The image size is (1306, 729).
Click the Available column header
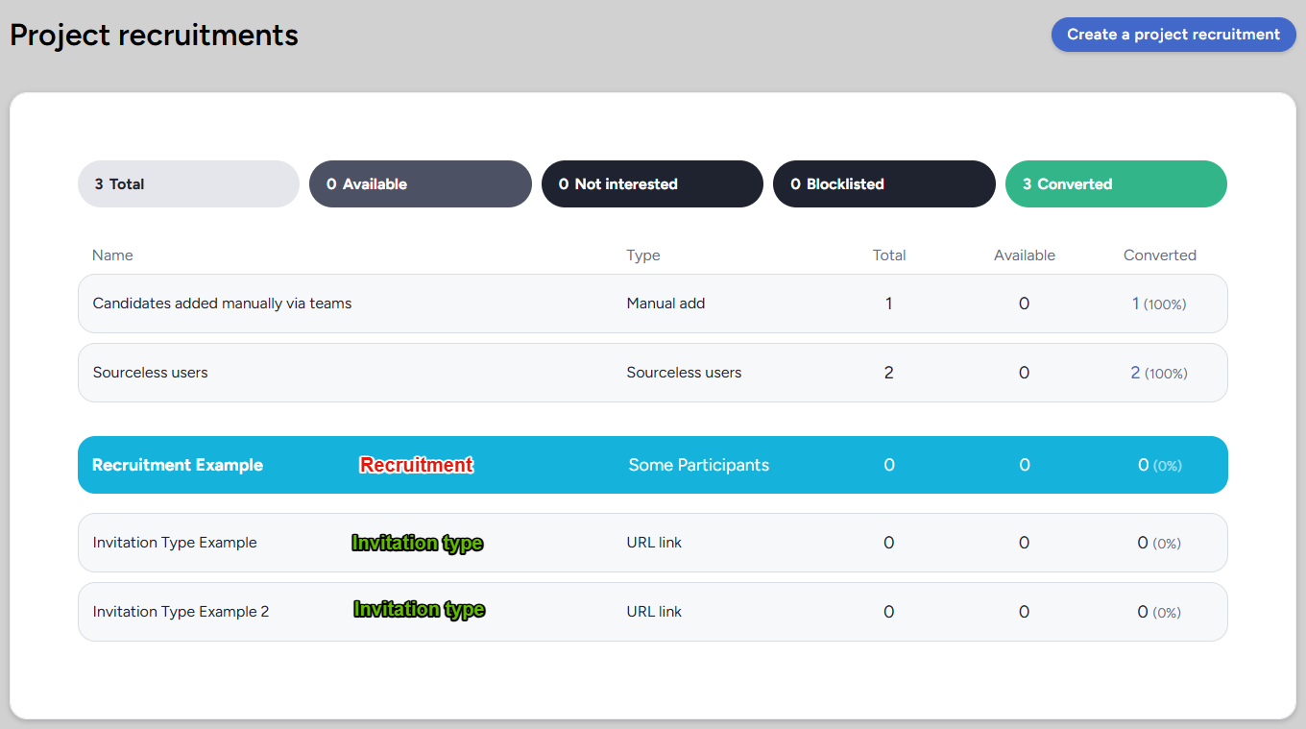tap(1025, 255)
